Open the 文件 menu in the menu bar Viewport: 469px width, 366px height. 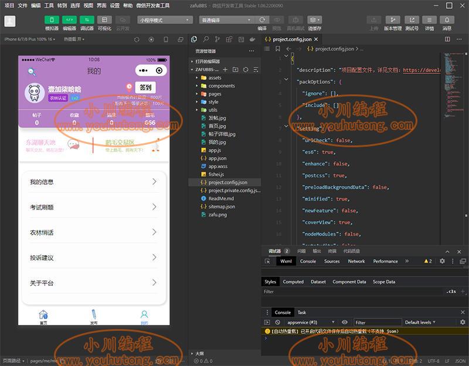(22, 5)
